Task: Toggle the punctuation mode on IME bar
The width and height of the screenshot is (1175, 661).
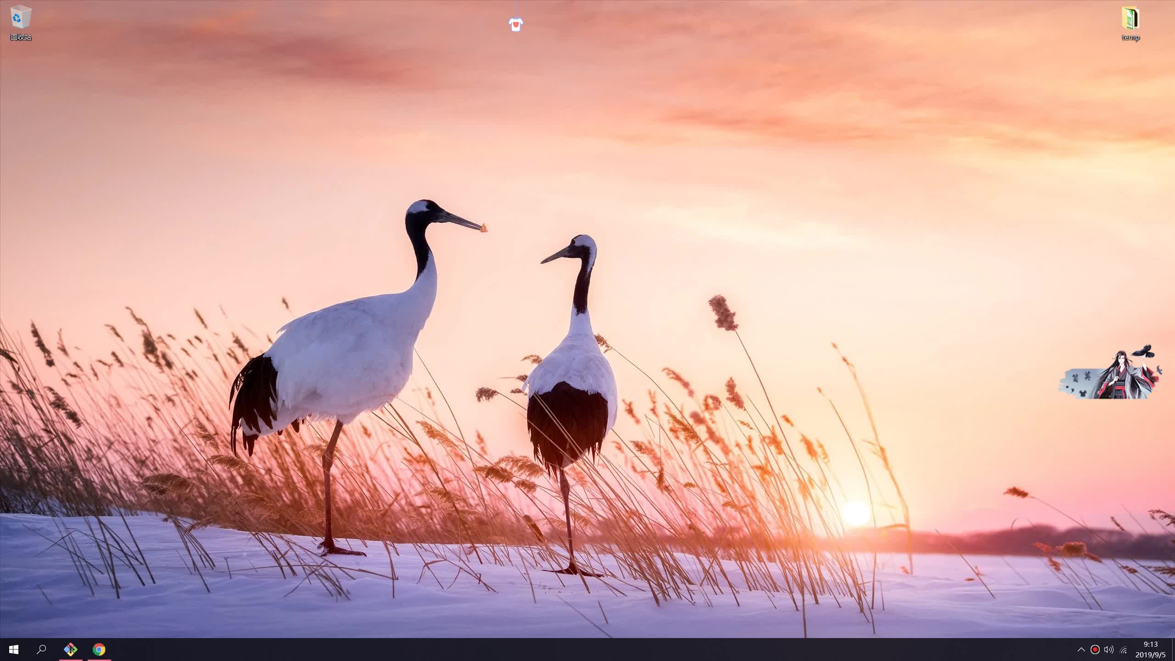Action: (x=1070, y=390)
